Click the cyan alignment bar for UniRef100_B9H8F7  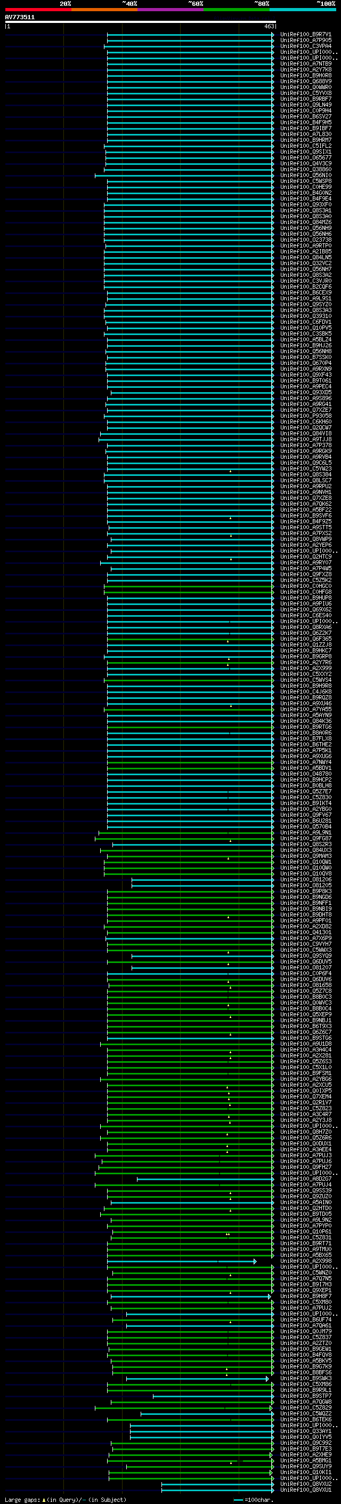(x=191, y=1296)
